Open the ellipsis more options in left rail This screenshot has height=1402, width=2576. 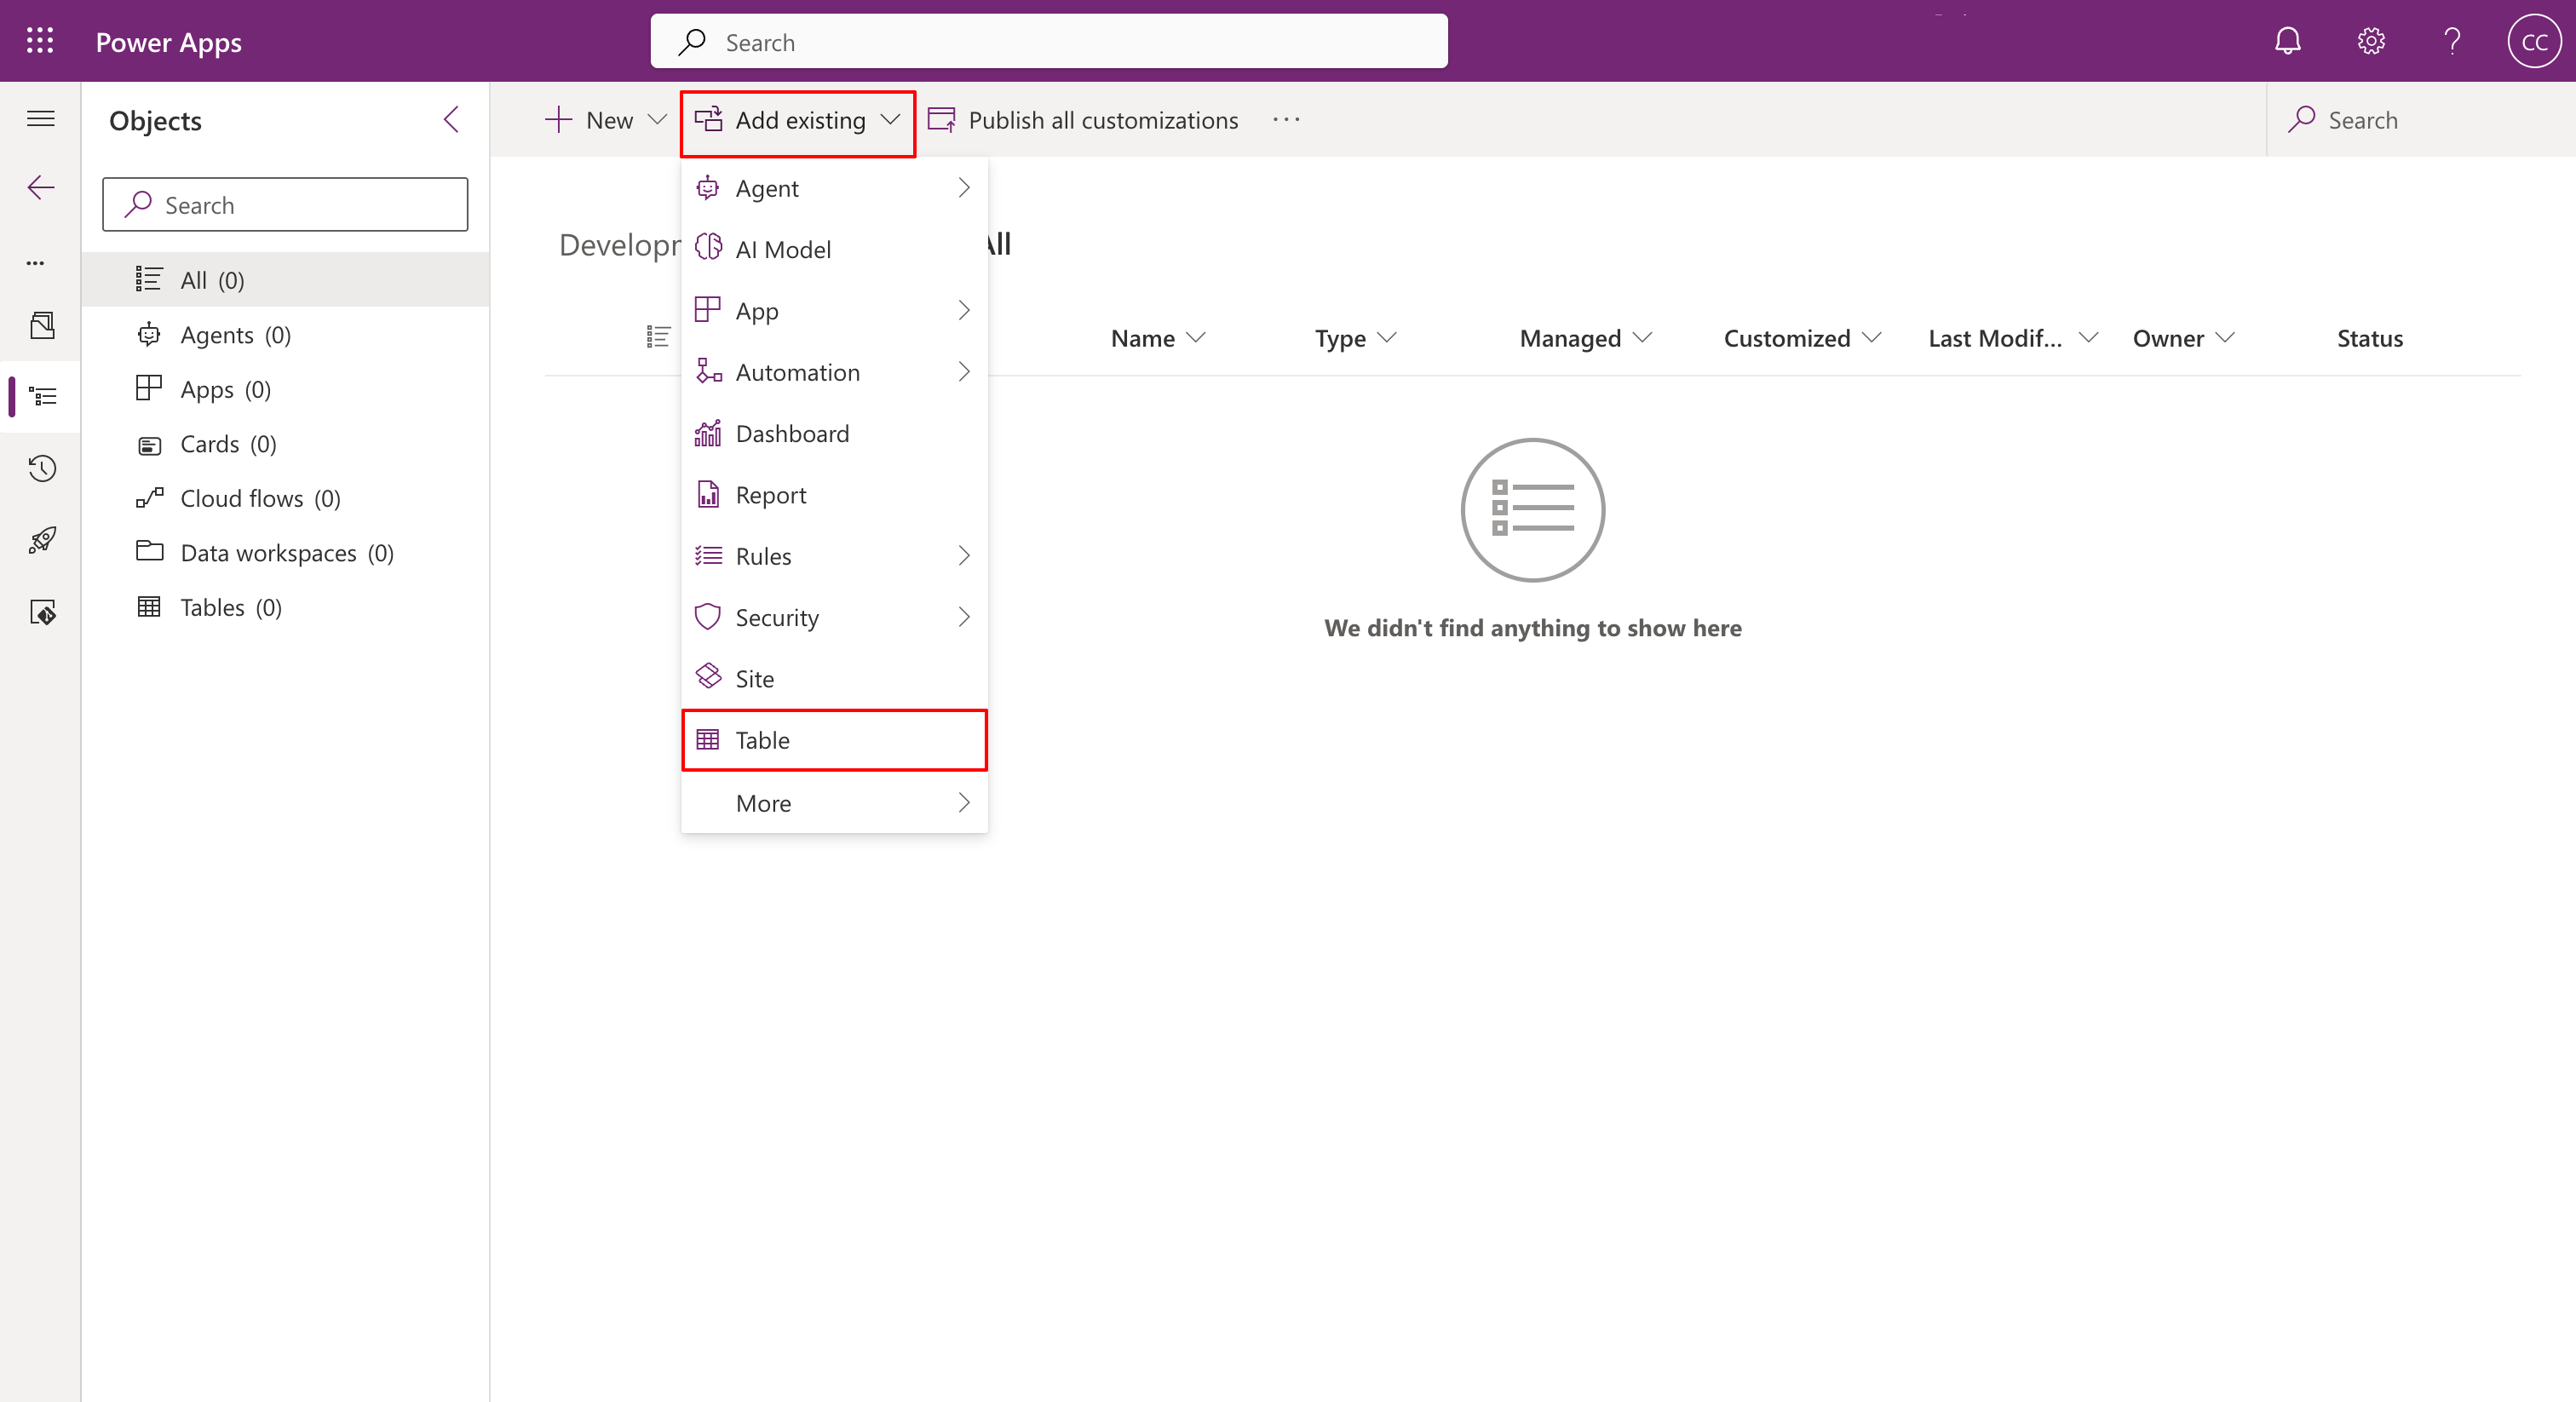tap(36, 263)
